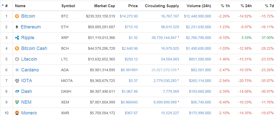Image resolution: width=276 pixels, height=117 pixels.
Task: Open the Ripple name link
Action: (28, 38)
